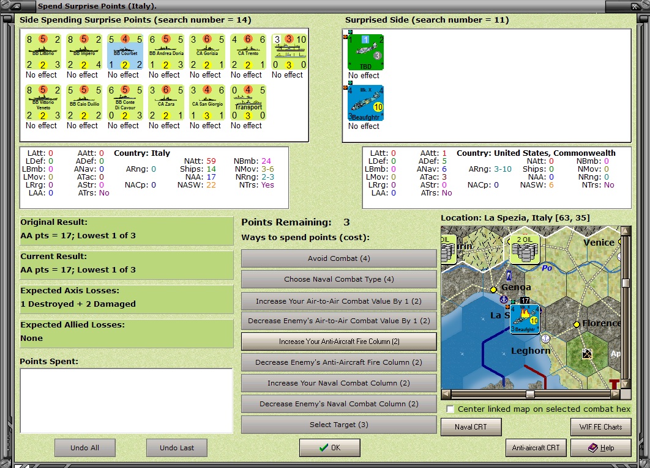Image resolution: width=650 pixels, height=468 pixels.
Task: Select the BB Caio Duilio counter
Action: tap(84, 102)
